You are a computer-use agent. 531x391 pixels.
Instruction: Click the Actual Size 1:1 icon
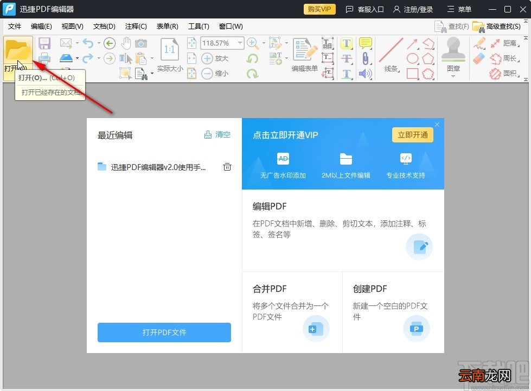coord(170,50)
